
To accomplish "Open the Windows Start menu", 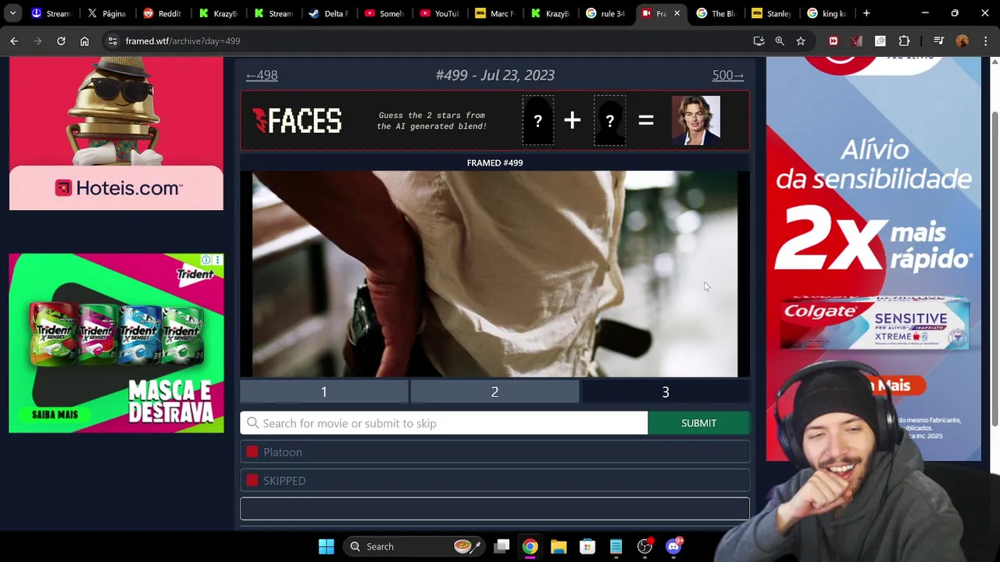I will [x=327, y=546].
